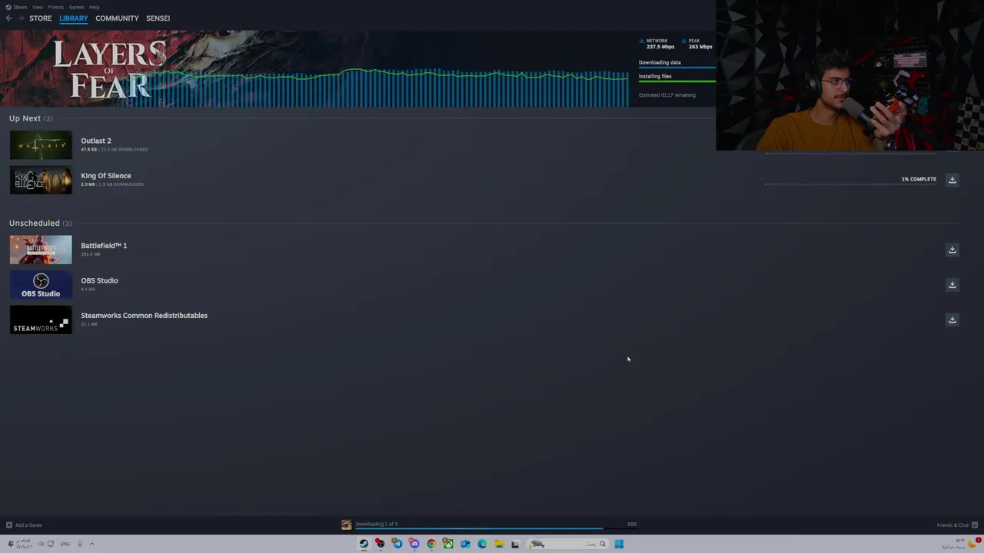Image resolution: width=984 pixels, height=553 pixels.
Task: Open Google Chrome from the taskbar
Action: pos(431,544)
